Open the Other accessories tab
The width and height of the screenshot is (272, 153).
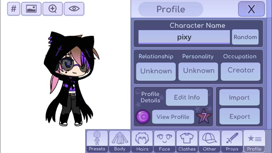209,141
